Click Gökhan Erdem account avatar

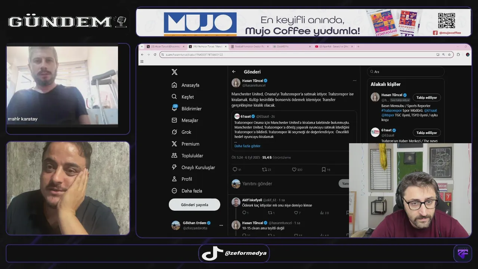(176, 225)
